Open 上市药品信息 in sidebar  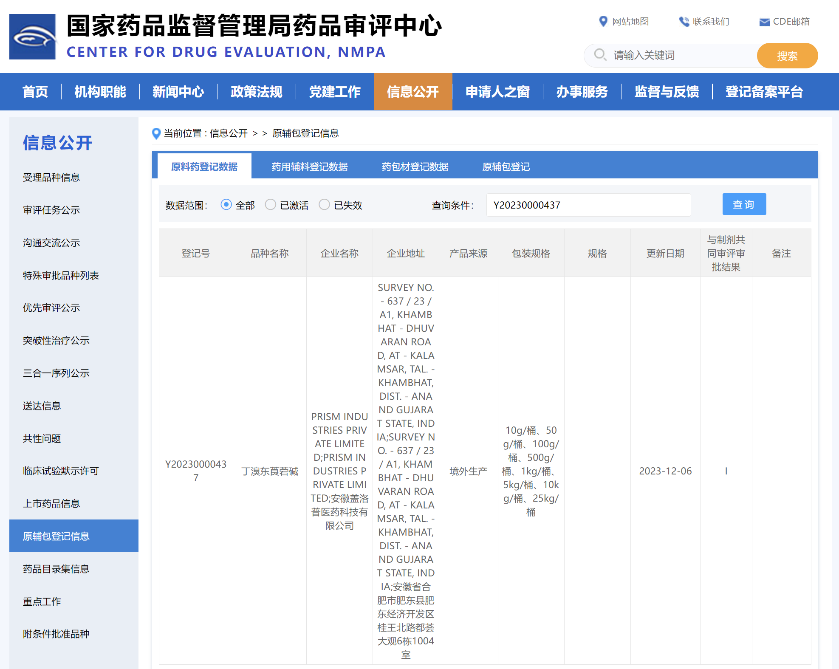(x=51, y=504)
